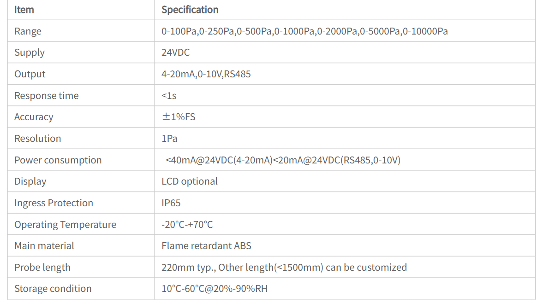This screenshot has width=543, height=308.
Task: Click the "Specification" column header
Action: click(190, 10)
